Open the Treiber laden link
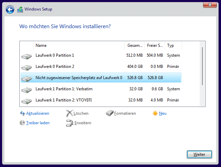The height and width of the screenshot is (167, 221). 38,123
